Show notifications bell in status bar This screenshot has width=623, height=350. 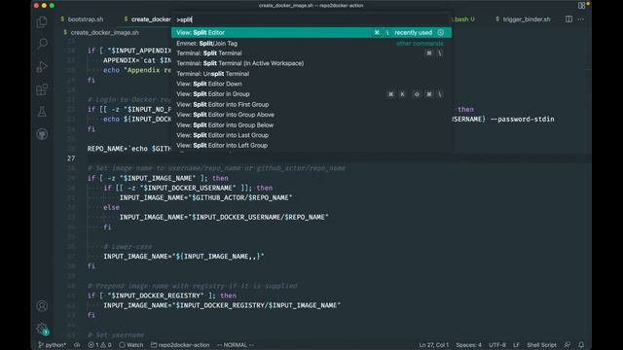pyautogui.click(x=581, y=345)
